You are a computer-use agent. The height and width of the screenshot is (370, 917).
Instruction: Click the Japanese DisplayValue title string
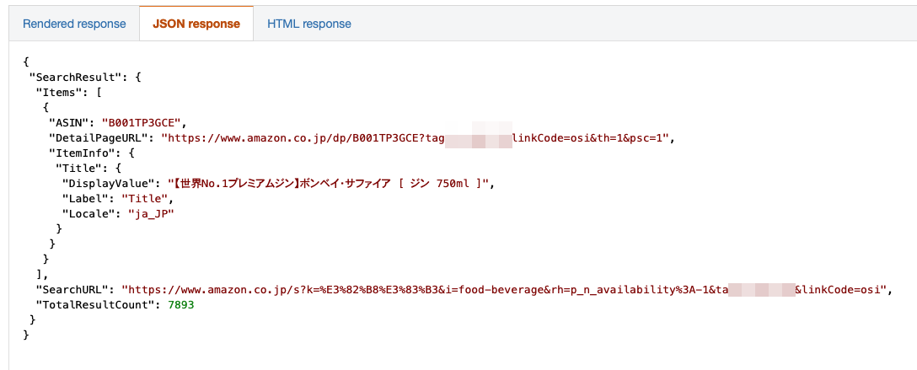[329, 183]
